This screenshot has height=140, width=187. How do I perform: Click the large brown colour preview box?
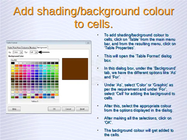click(75, 69)
